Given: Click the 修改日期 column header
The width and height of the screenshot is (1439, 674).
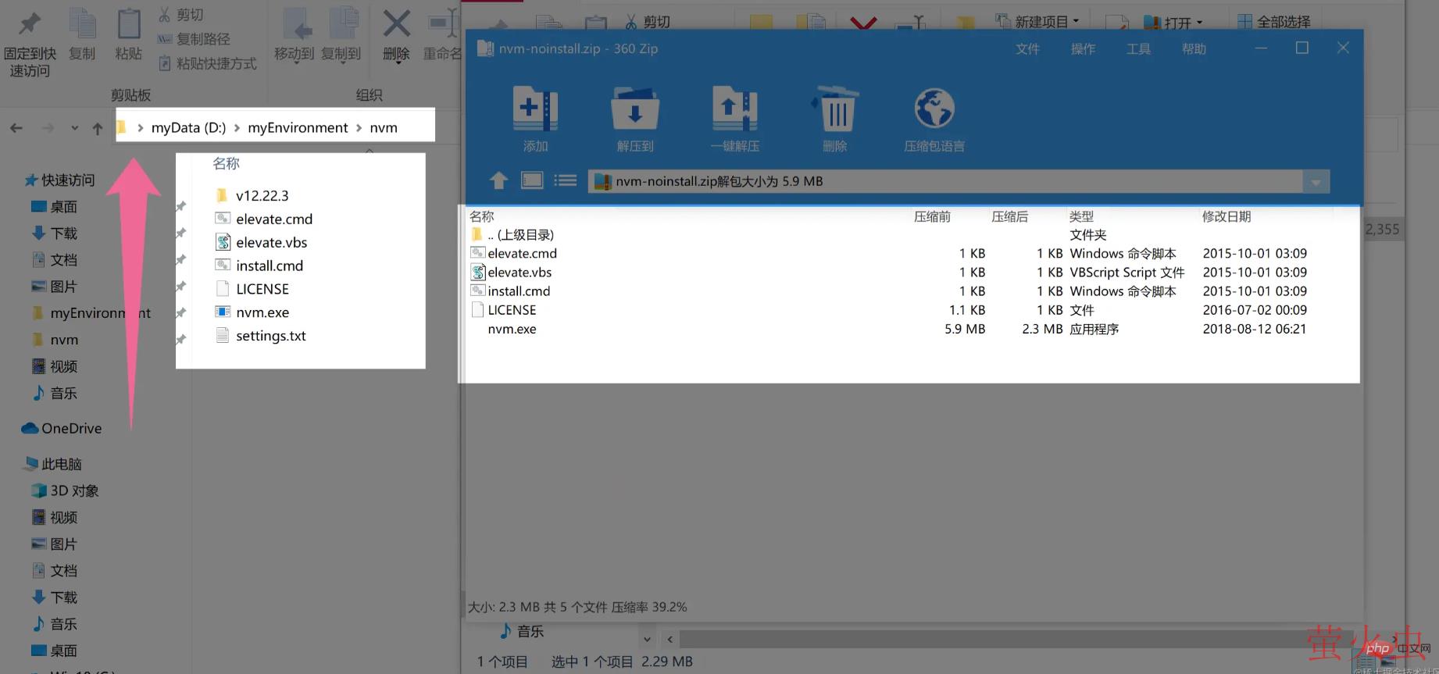Looking at the screenshot, I should [1226, 216].
